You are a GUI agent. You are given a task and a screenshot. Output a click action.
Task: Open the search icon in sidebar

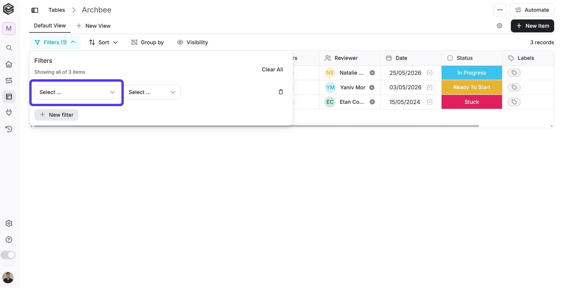click(x=9, y=48)
